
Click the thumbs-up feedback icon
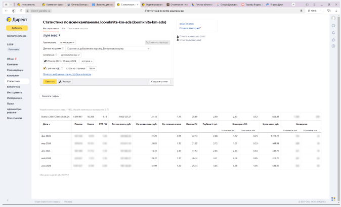coord(333,39)
